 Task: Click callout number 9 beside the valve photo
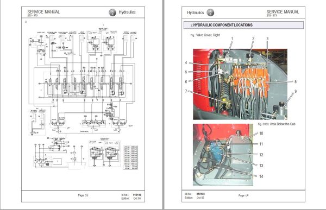pyautogui.click(x=296, y=91)
